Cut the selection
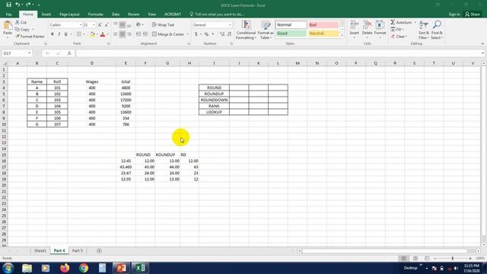 point(21,22)
